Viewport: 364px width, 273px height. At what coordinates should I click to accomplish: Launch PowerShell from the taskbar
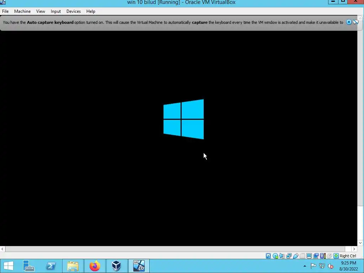(51, 266)
